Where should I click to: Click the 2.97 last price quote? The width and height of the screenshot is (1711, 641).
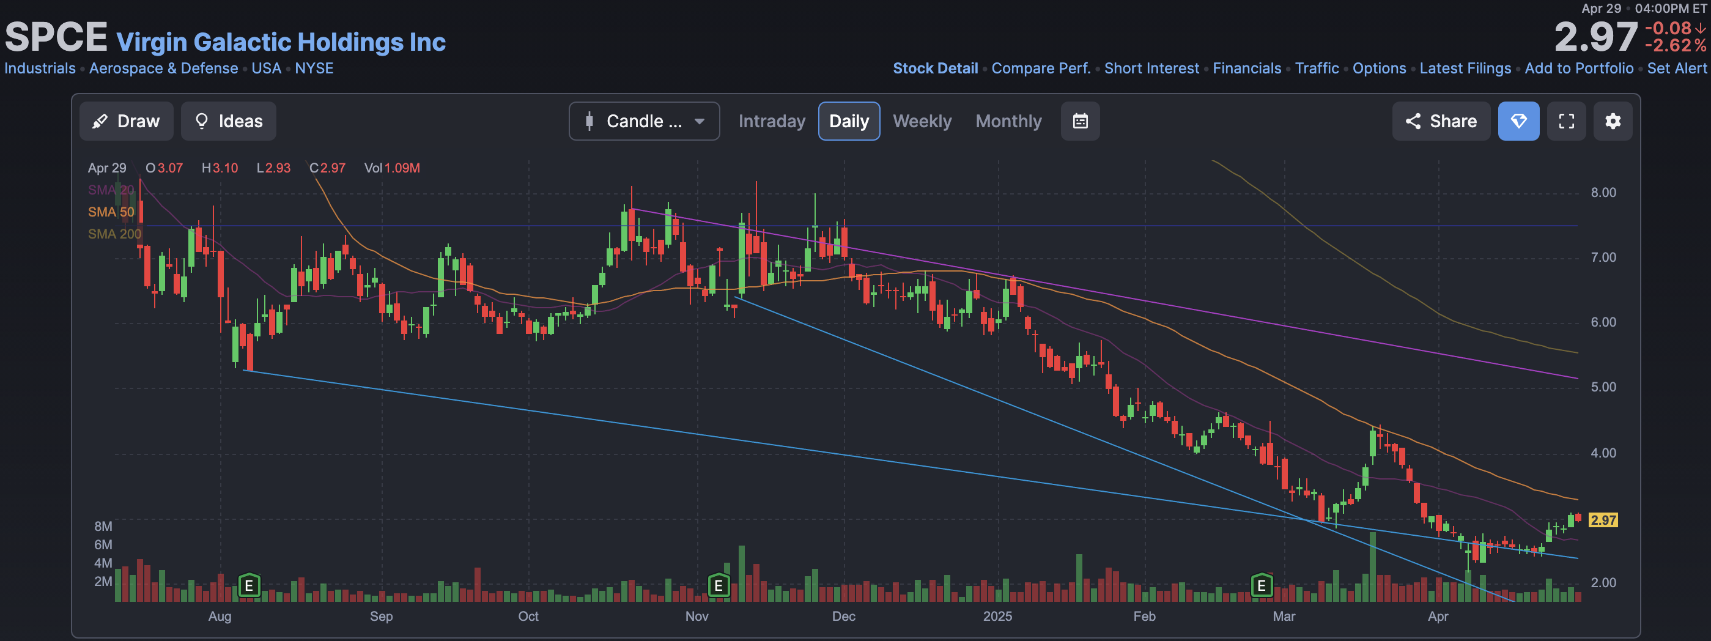[1595, 37]
